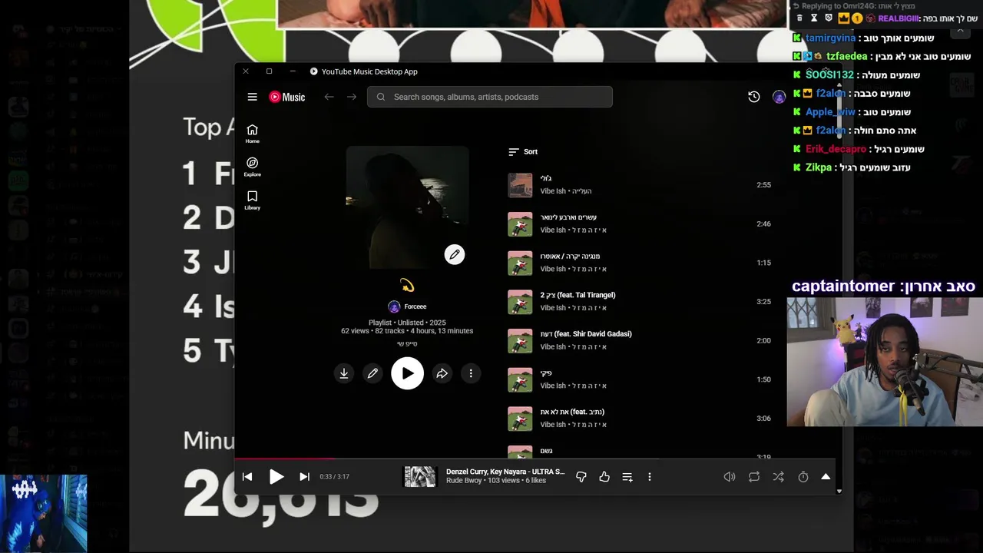Screen dimensions: 983x553
Task: Open the sleep timer
Action: point(803,477)
